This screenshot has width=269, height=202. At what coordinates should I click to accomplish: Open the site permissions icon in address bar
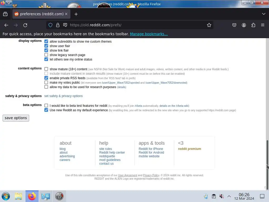[x=65, y=25]
